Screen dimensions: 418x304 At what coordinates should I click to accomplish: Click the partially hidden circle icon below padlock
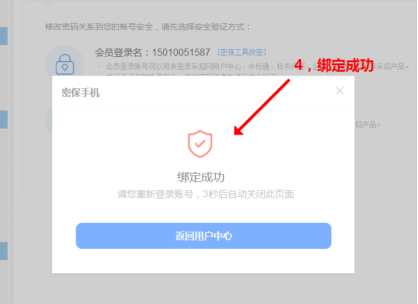tap(49, 121)
